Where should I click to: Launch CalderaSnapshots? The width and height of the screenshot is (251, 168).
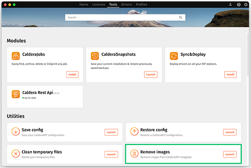point(151,74)
